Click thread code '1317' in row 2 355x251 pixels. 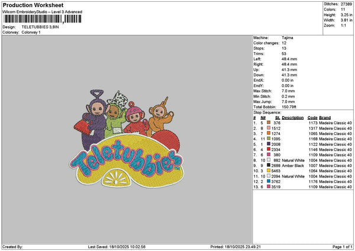(x=313, y=128)
